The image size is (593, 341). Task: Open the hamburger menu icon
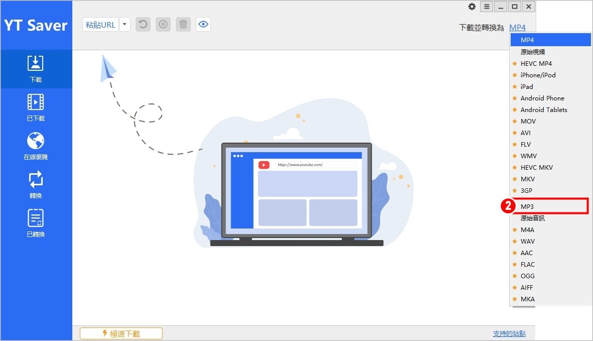[x=487, y=7]
